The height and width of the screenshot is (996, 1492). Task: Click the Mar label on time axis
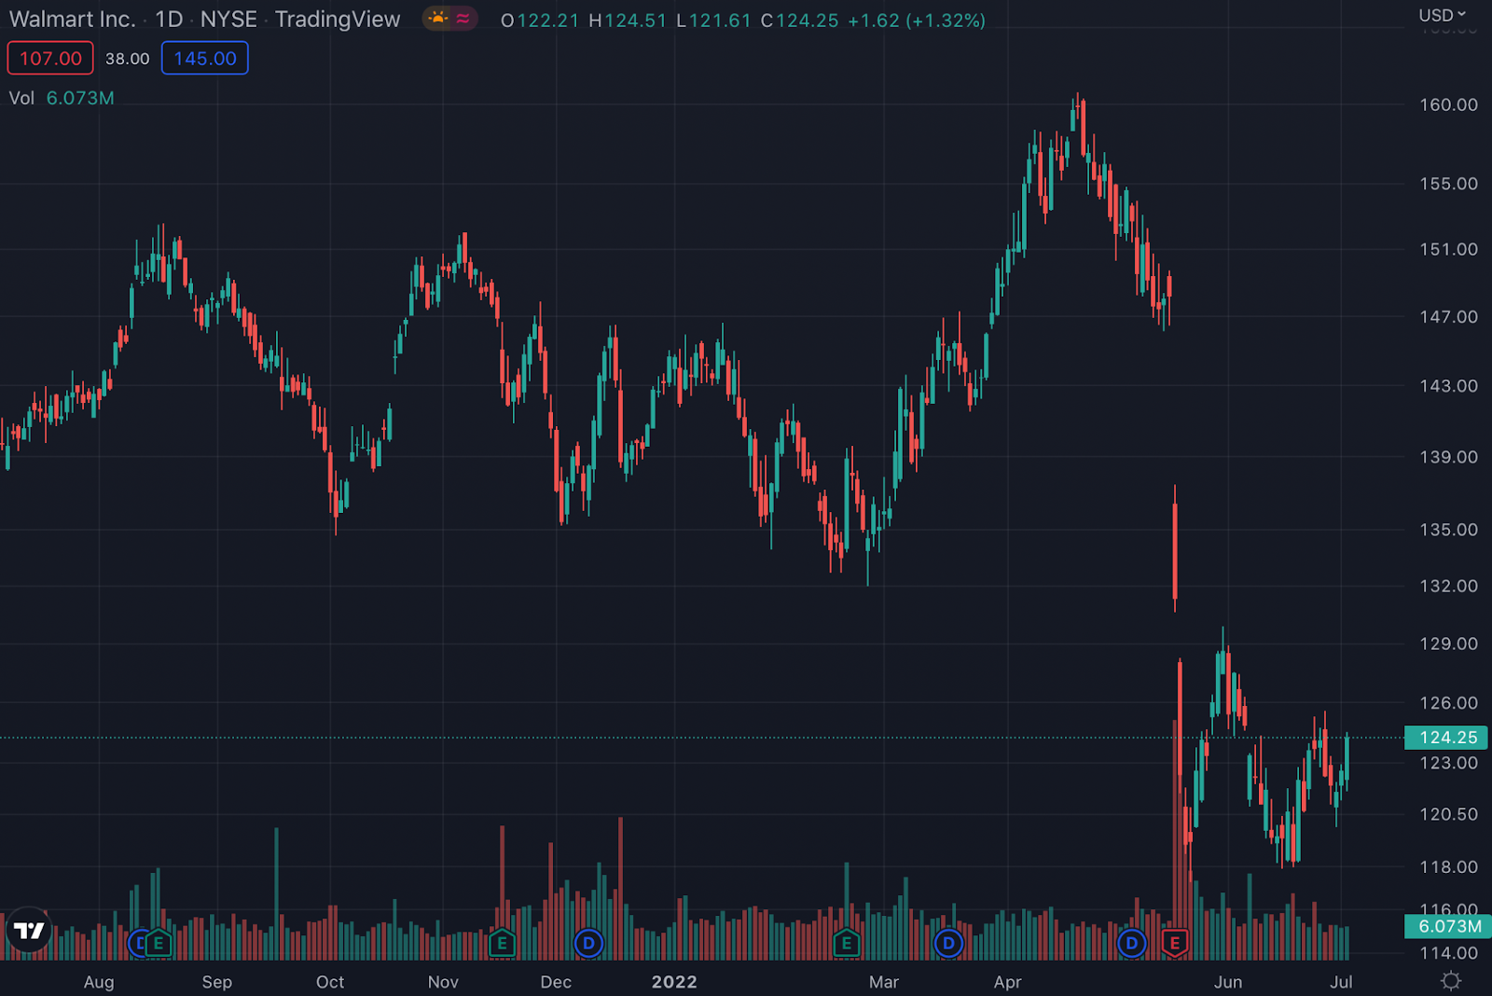point(884,982)
